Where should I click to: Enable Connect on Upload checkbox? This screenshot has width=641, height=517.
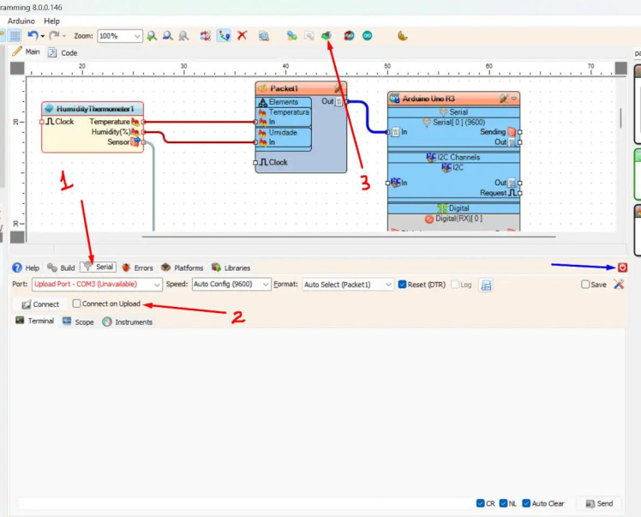[77, 304]
